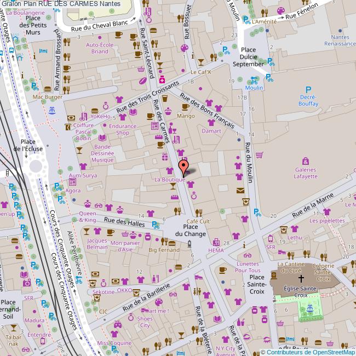Select the cross icon of Église Sainte-Croix
356x356 pixels.
[x=301, y=278]
